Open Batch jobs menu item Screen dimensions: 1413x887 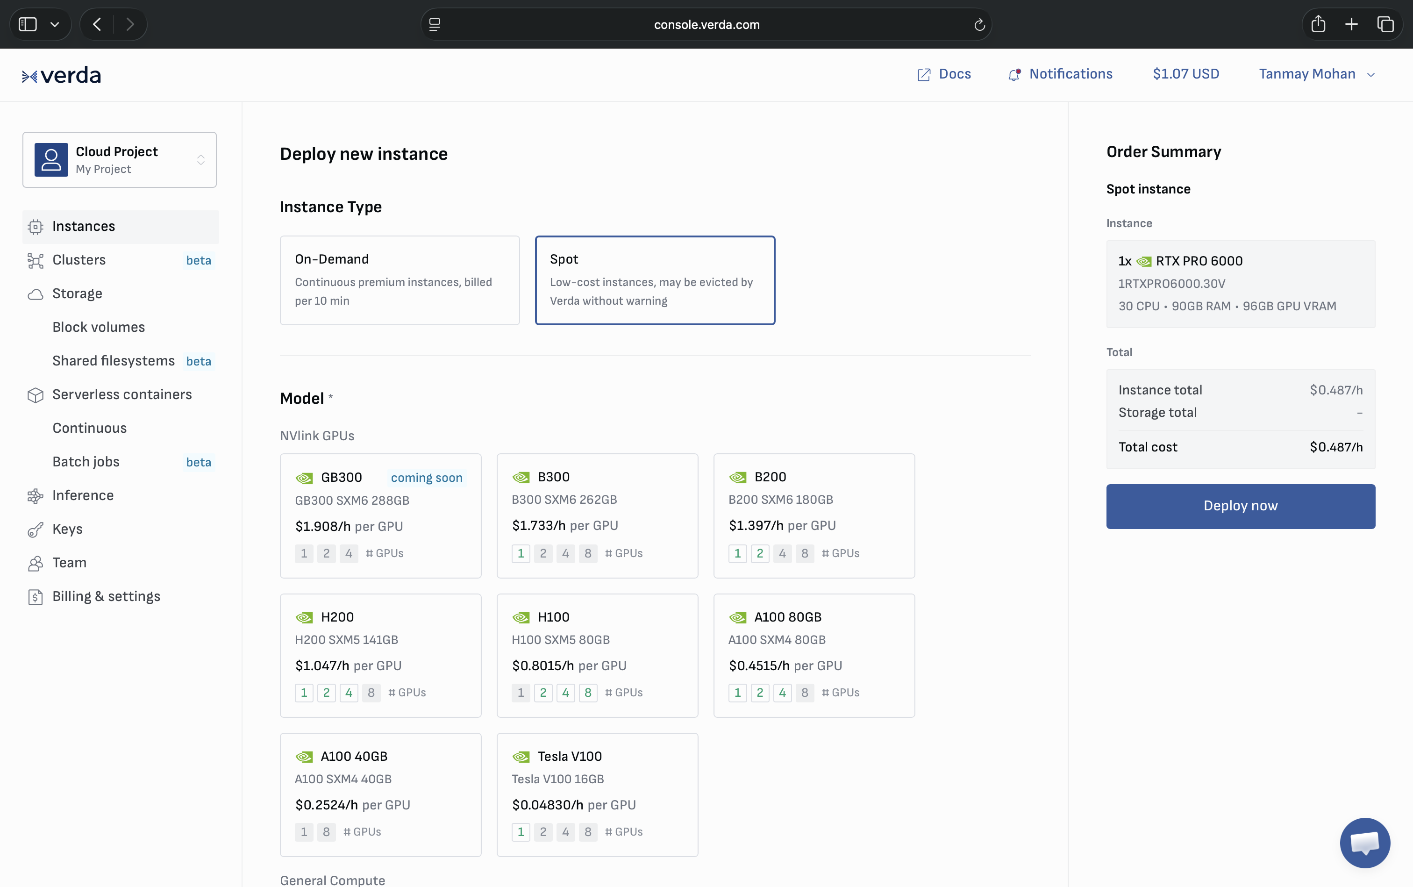tap(86, 462)
